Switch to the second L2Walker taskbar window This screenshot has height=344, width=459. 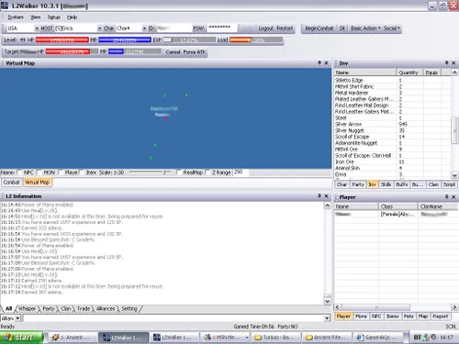pyautogui.click(x=174, y=338)
